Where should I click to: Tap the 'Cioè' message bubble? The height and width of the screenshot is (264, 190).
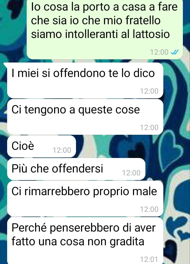pyautogui.click(x=41, y=146)
